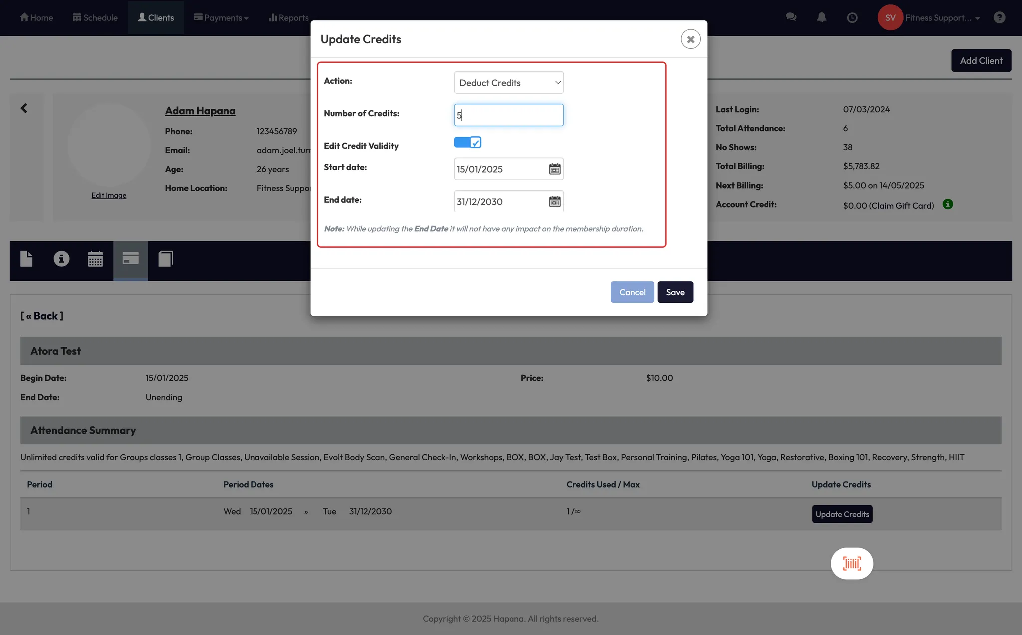Toggle Edit Credit Validity switch
The image size is (1022, 635).
pyautogui.click(x=467, y=143)
